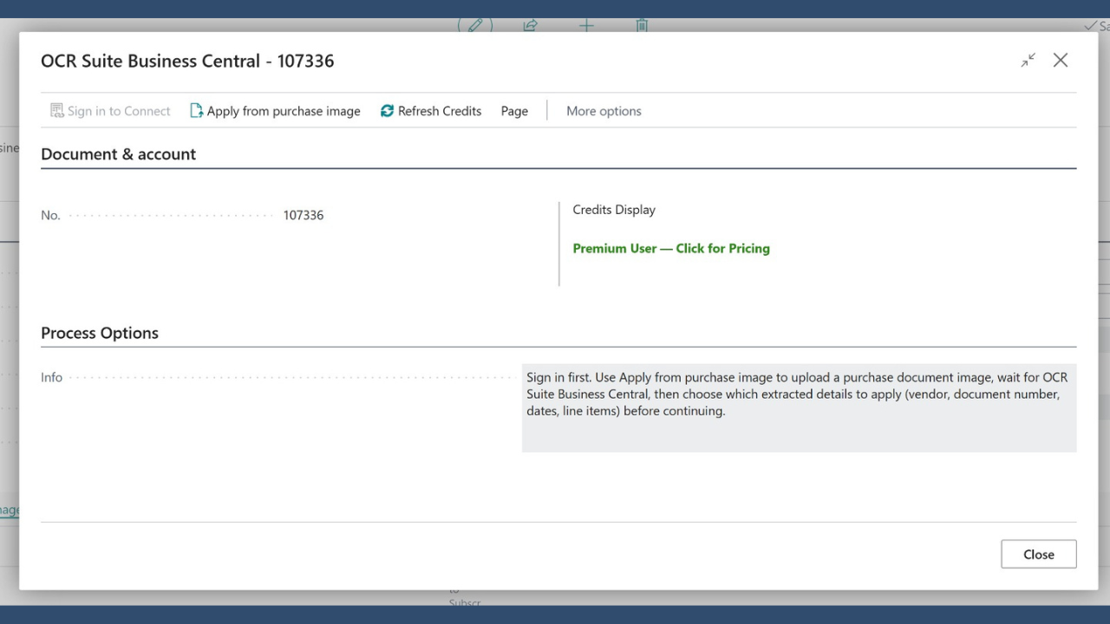Click the Sign in to Connect icon
Image resolution: width=1110 pixels, height=624 pixels.
pos(56,111)
